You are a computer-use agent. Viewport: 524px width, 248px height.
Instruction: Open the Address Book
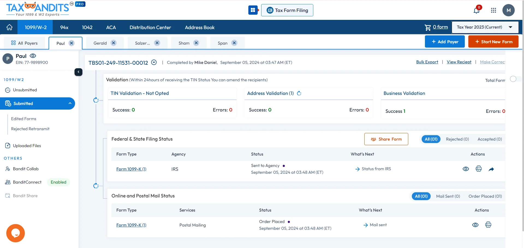[200, 27]
